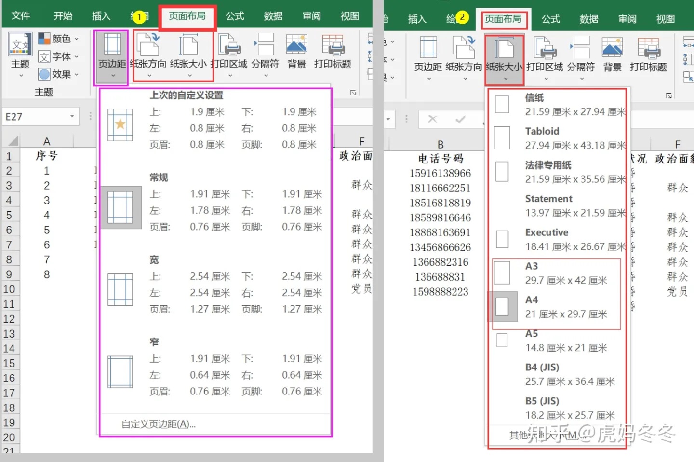This screenshot has width=694, height=462.
Task: Select Statement paper size
Action: point(558,205)
